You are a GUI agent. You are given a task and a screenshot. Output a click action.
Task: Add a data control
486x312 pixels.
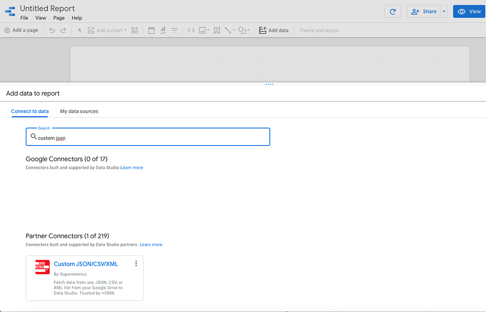pyautogui.click(x=163, y=31)
